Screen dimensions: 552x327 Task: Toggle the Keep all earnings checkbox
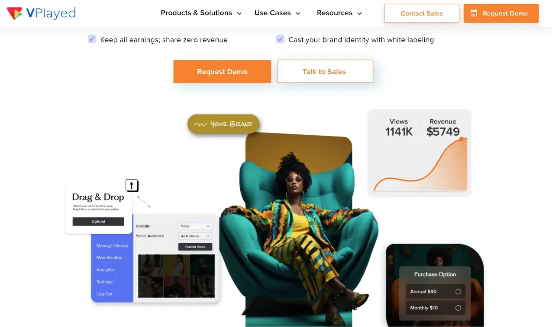pyautogui.click(x=92, y=39)
